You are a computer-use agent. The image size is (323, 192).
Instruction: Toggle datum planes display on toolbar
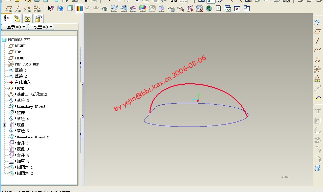(9, 8)
